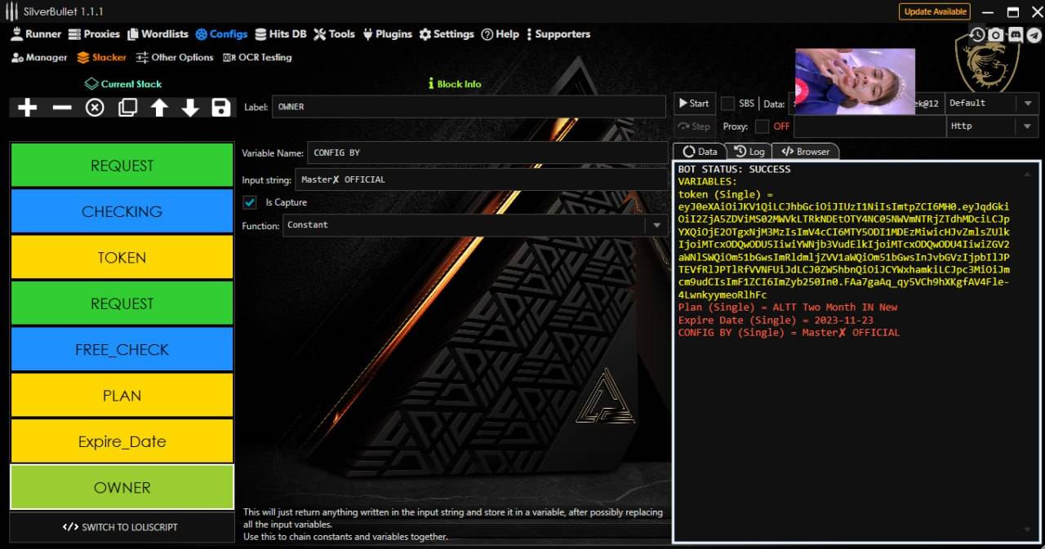
Task: Click the empty proxy input field
Action: pyautogui.click(x=869, y=126)
